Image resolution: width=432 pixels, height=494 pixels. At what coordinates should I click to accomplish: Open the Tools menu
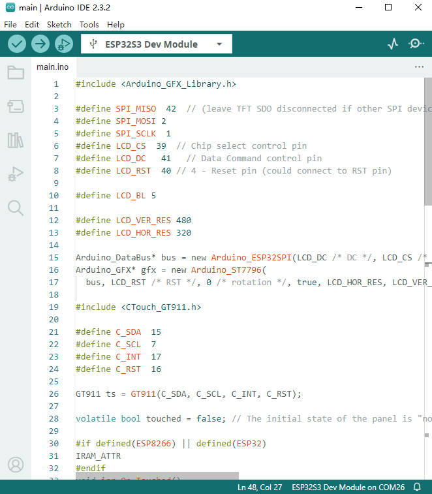[x=89, y=25]
